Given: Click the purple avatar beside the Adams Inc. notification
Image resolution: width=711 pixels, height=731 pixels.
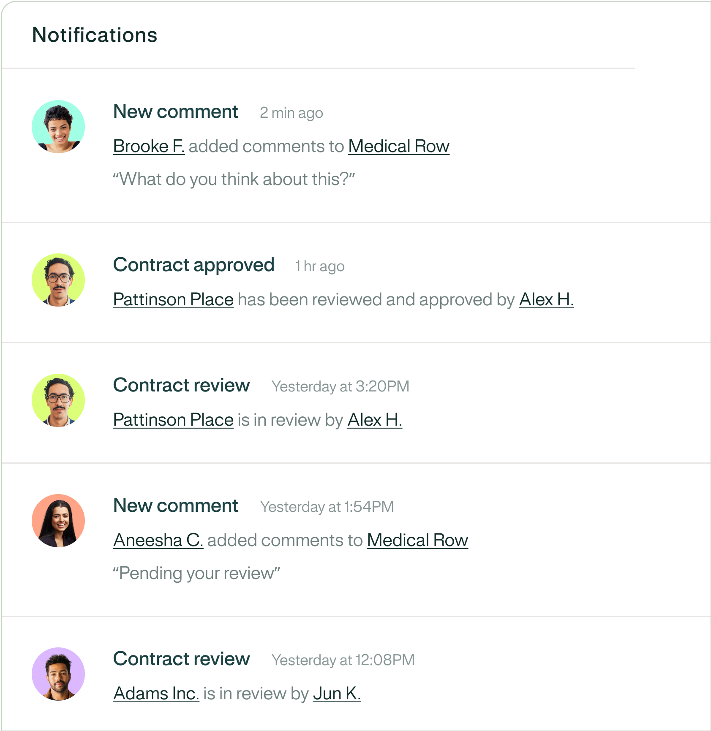Looking at the screenshot, I should (x=58, y=674).
